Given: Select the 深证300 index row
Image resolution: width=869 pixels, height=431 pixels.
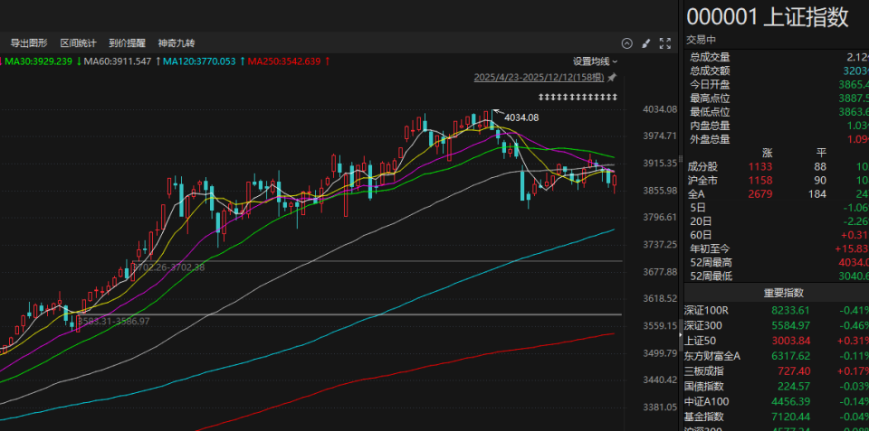Looking at the screenshot, I should click(x=776, y=325).
